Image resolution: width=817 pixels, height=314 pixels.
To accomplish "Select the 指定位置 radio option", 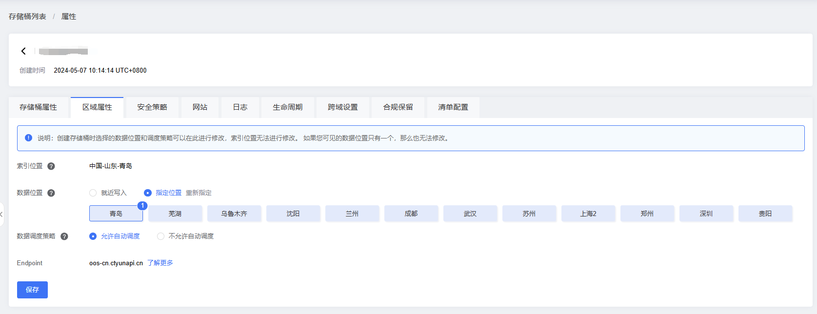I will [x=148, y=193].
